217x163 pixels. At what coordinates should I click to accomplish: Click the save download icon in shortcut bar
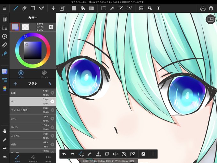[x=98, y=154]
